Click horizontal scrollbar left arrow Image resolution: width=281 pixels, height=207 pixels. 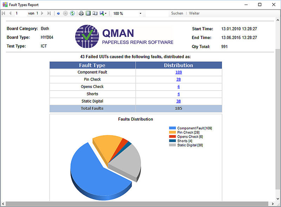coord(3,204)
